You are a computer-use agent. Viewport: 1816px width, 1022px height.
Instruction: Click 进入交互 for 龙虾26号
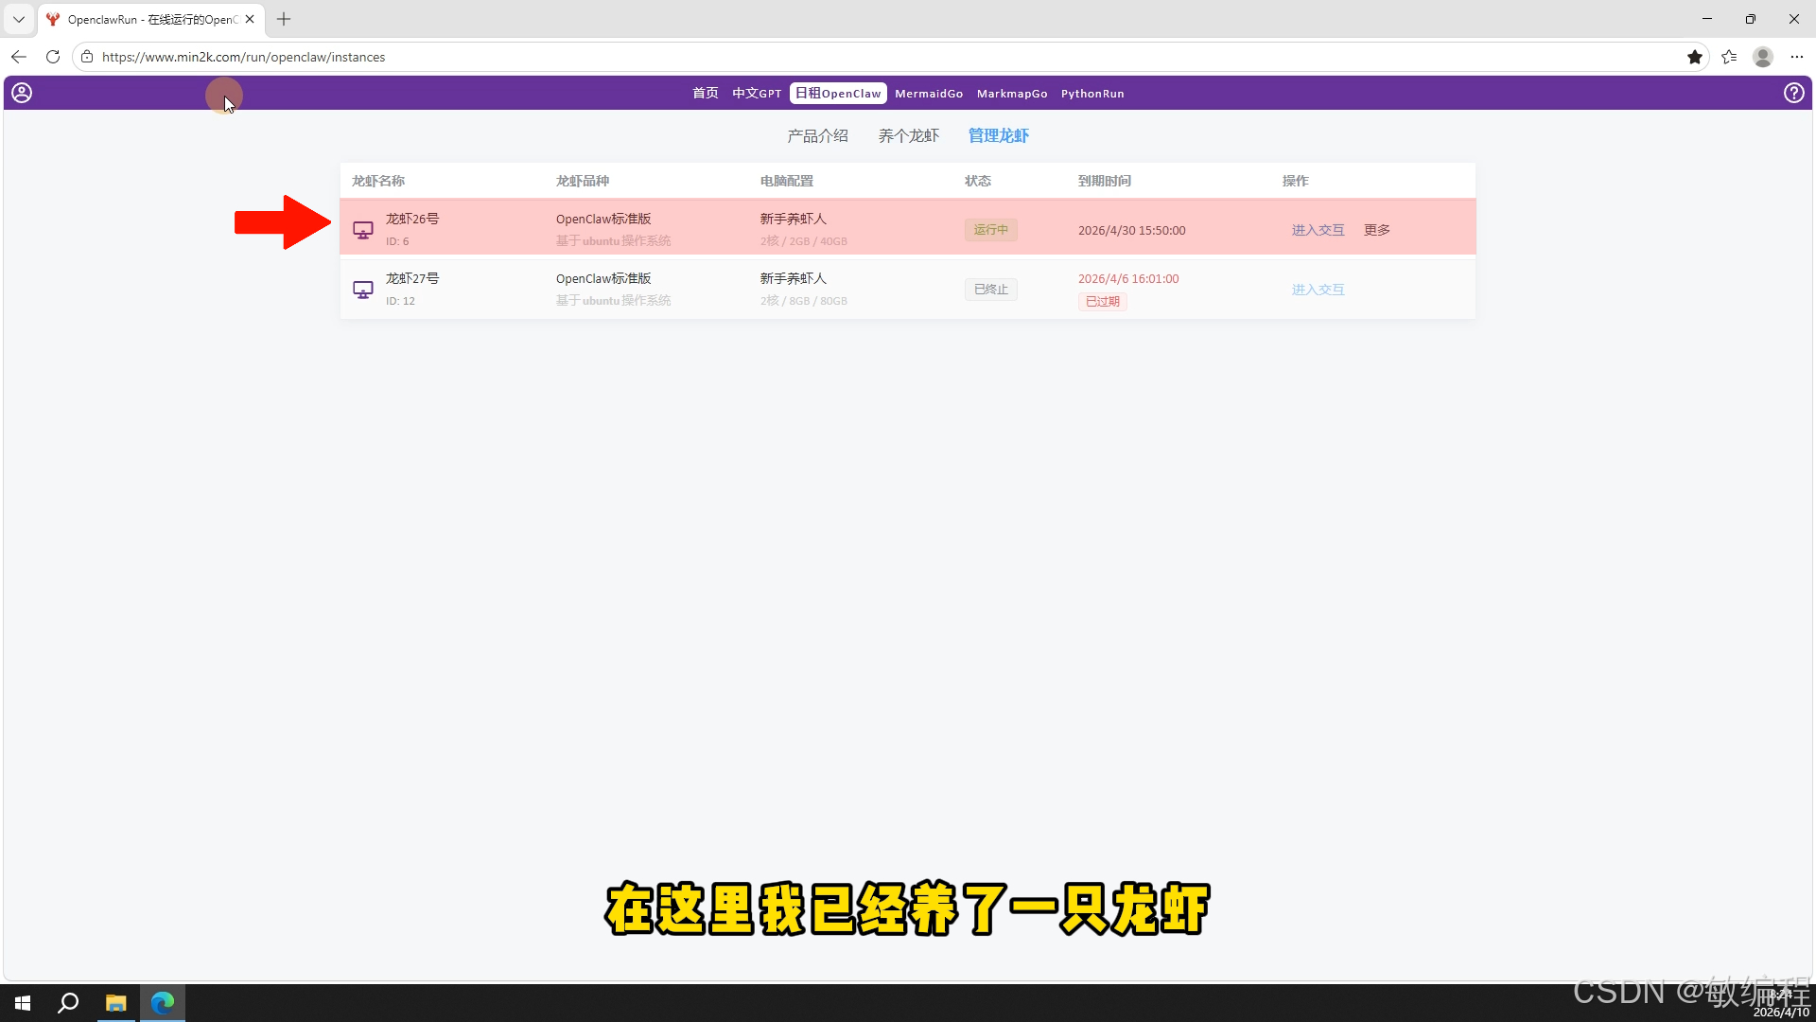1318,229
